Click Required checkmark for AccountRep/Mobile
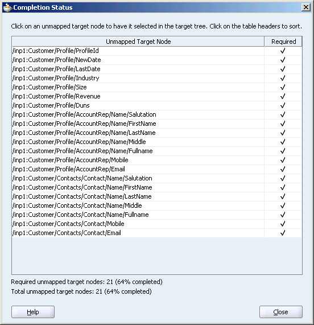This screenshot has height=325, width=314. click(x=283, y=160)
